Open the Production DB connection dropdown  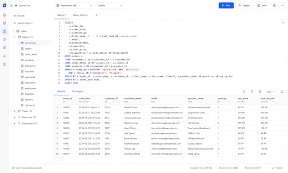coord(74,5)
